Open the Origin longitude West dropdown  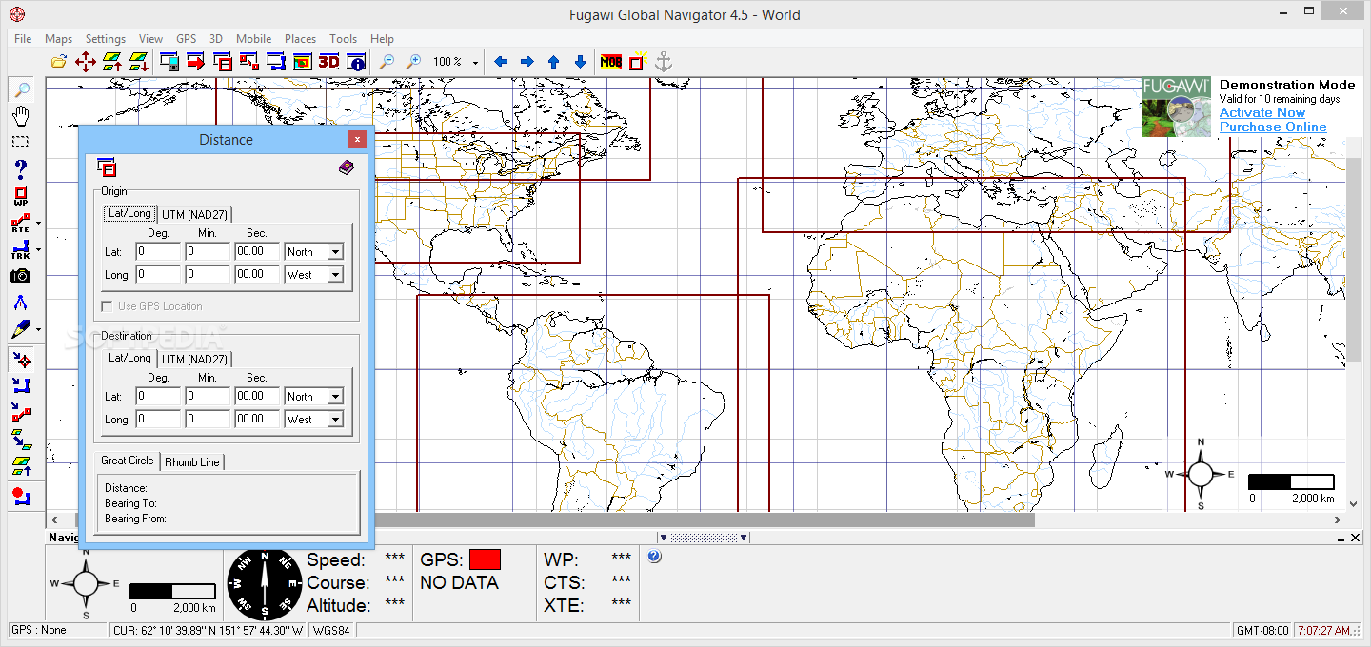click(x=335, y=275)
